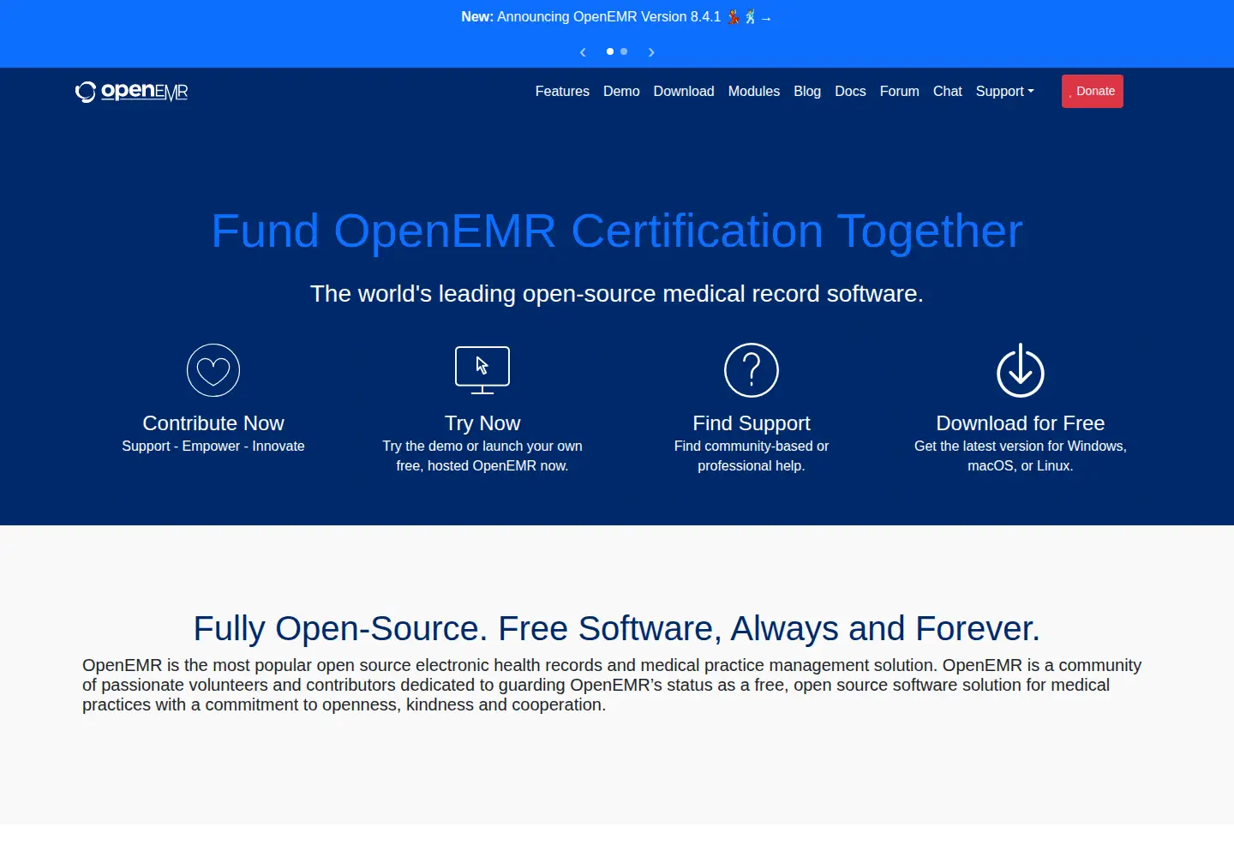Click the paragraph beginning 'OpenEMR is the most popular'
1234x857 pixels.
click(x=612, y=686)
